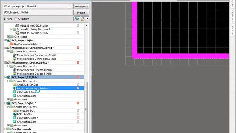Open the Workspace-projext.DsnWrk dropdown
Image resolution: width=236 pixels, height=133 pixels.
70,6
